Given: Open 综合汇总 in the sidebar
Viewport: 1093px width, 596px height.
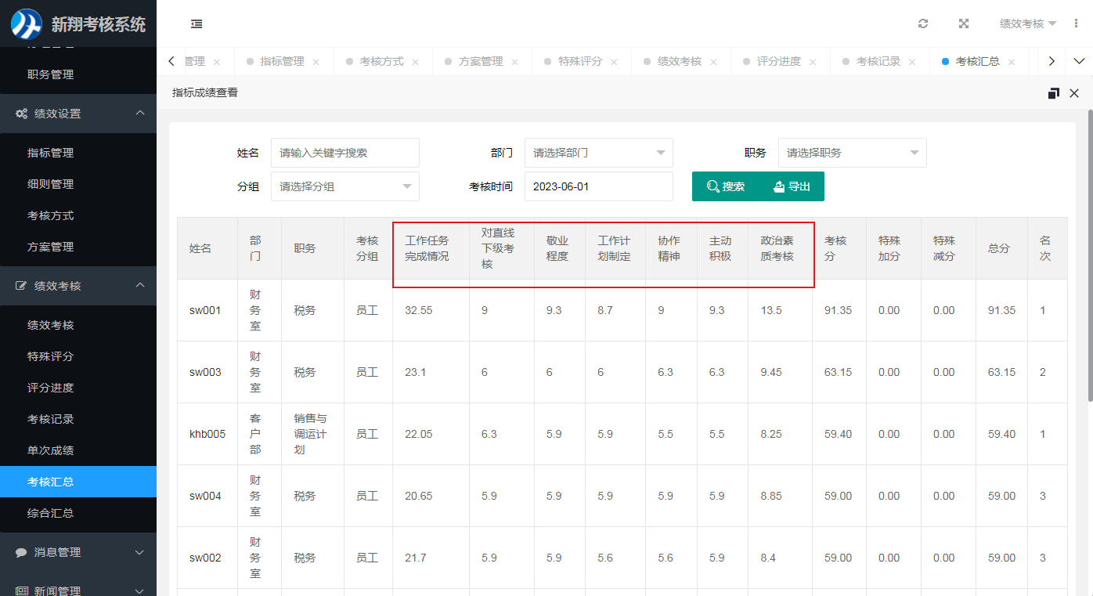Looking at the screenshot, I should pyautogui.click(x=51, y=513).
